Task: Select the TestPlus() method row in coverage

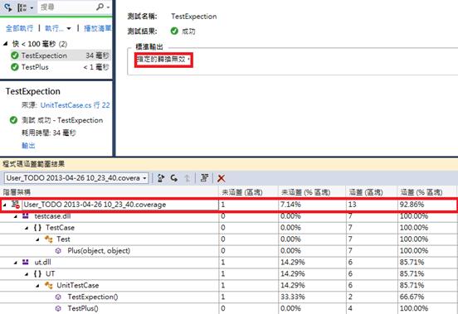Action: [x=228, y=308]
